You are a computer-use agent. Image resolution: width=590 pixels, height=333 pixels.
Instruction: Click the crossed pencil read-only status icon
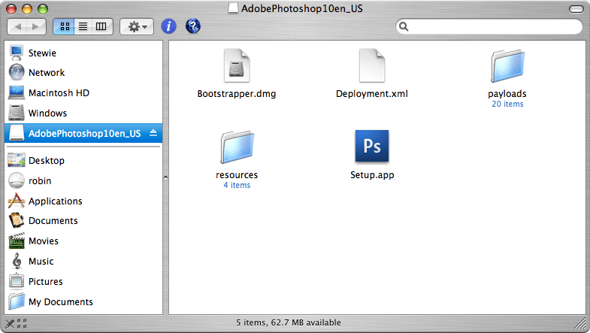10,323
